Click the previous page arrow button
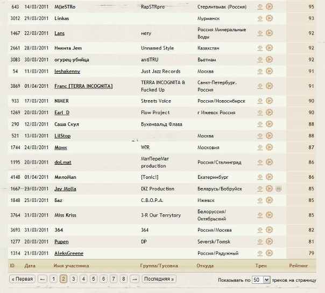 (42, 279)
